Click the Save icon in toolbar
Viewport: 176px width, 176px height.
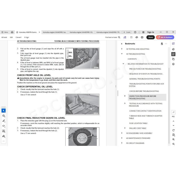pos(131,37)
